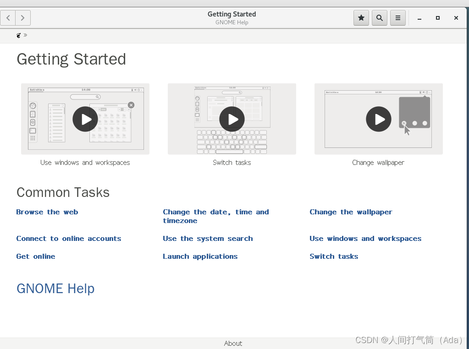Minimize the GNOME Help window

click(x=419, y=18)
